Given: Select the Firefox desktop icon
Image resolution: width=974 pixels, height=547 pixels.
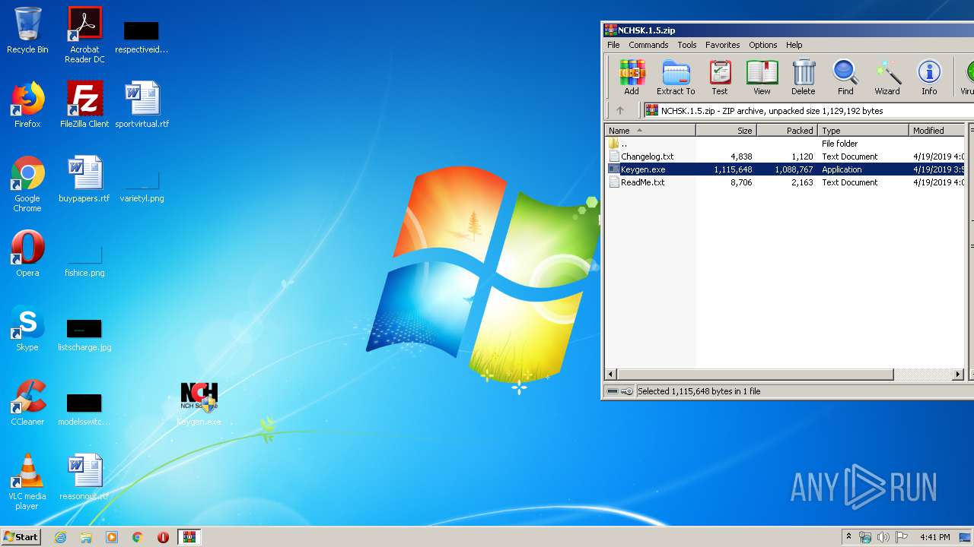Looking at the screenshot, I should [x=27, y=105].
